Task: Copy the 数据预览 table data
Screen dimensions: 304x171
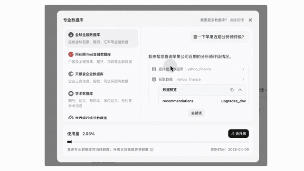Action: click(x=232, y=90)
